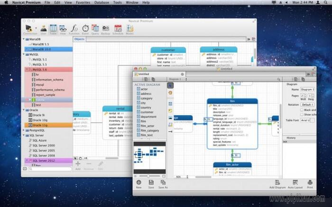Screen dimensions: 332x207
Task: Click the search magnifier in the diagram bar
Action: pyautogui.click(x=279, y=79)
